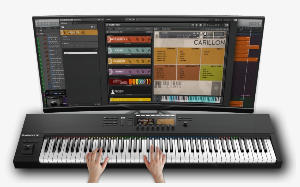Click the rack maximize icon right of KSP buttons
This screenshot has width=300, height=187.
(227, 29)
